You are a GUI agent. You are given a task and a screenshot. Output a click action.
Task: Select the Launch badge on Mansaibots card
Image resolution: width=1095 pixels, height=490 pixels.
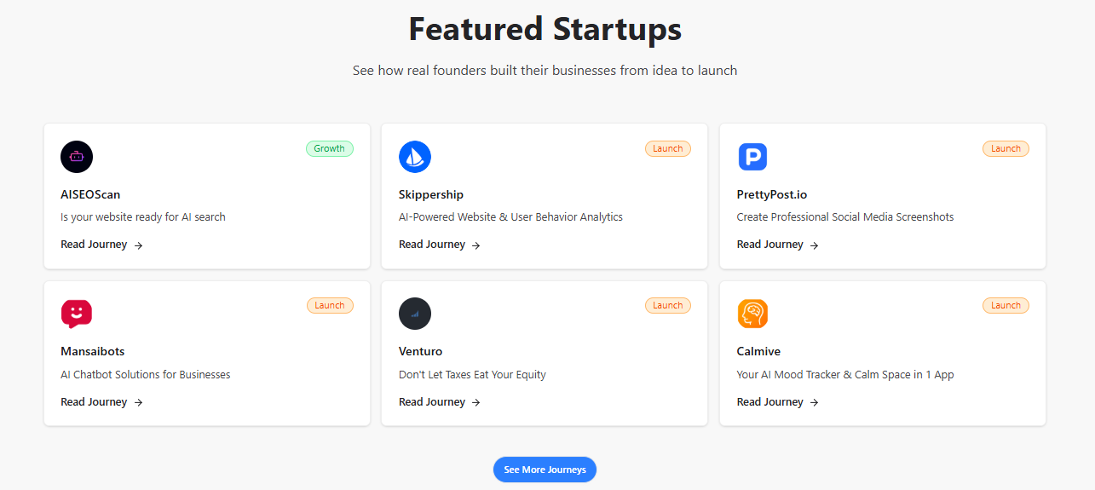point(330,305)
